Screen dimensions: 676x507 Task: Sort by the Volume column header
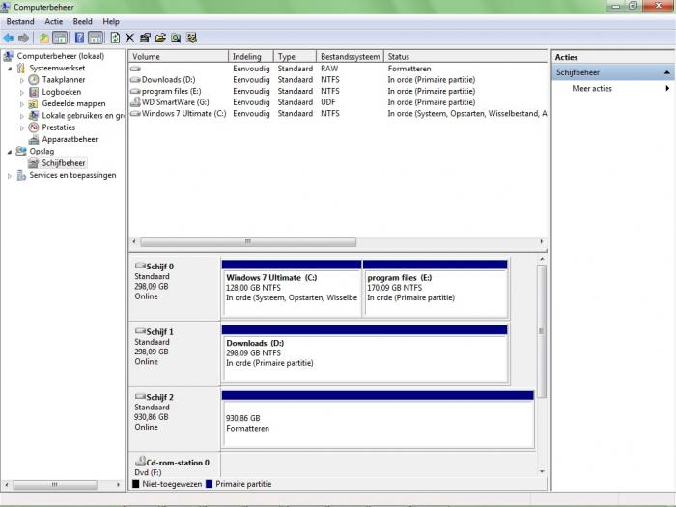178,56
